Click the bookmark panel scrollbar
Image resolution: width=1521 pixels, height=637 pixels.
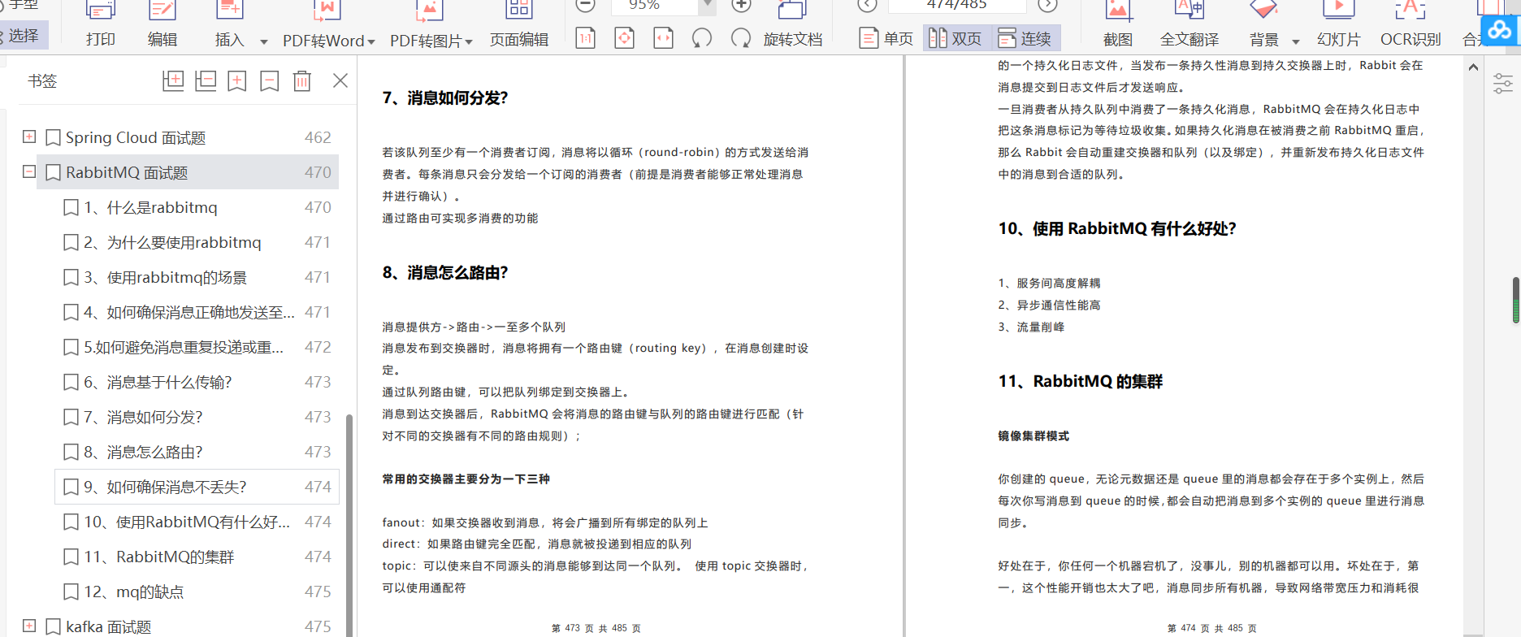pos(349,524)
